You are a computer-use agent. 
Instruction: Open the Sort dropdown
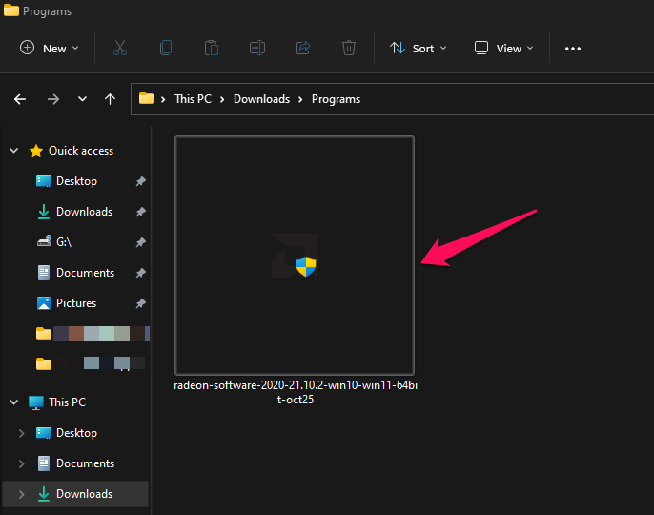[419, 49]
